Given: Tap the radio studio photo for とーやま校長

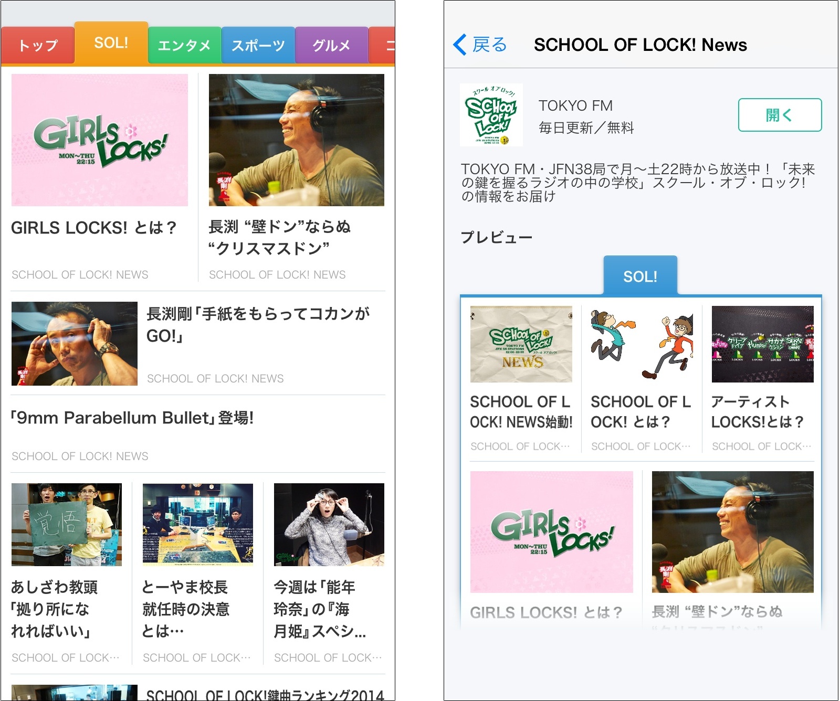Looking at the screenshot, I should 198,525.
